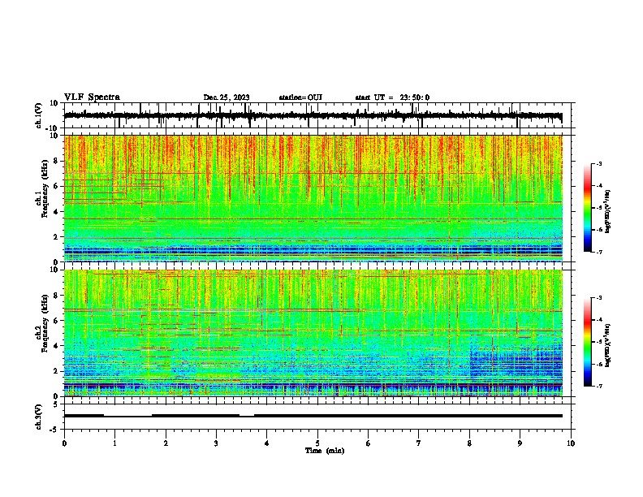Click time axis tick label "4"

[267, 443]
